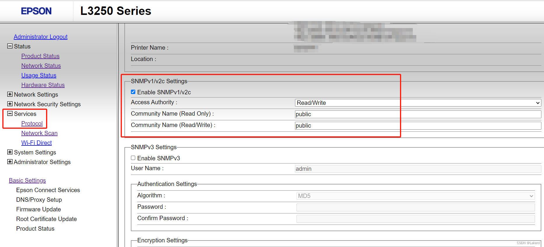Expand the System Settings section
The height and width of the screenshot is (247, 544).
(10, 152)
